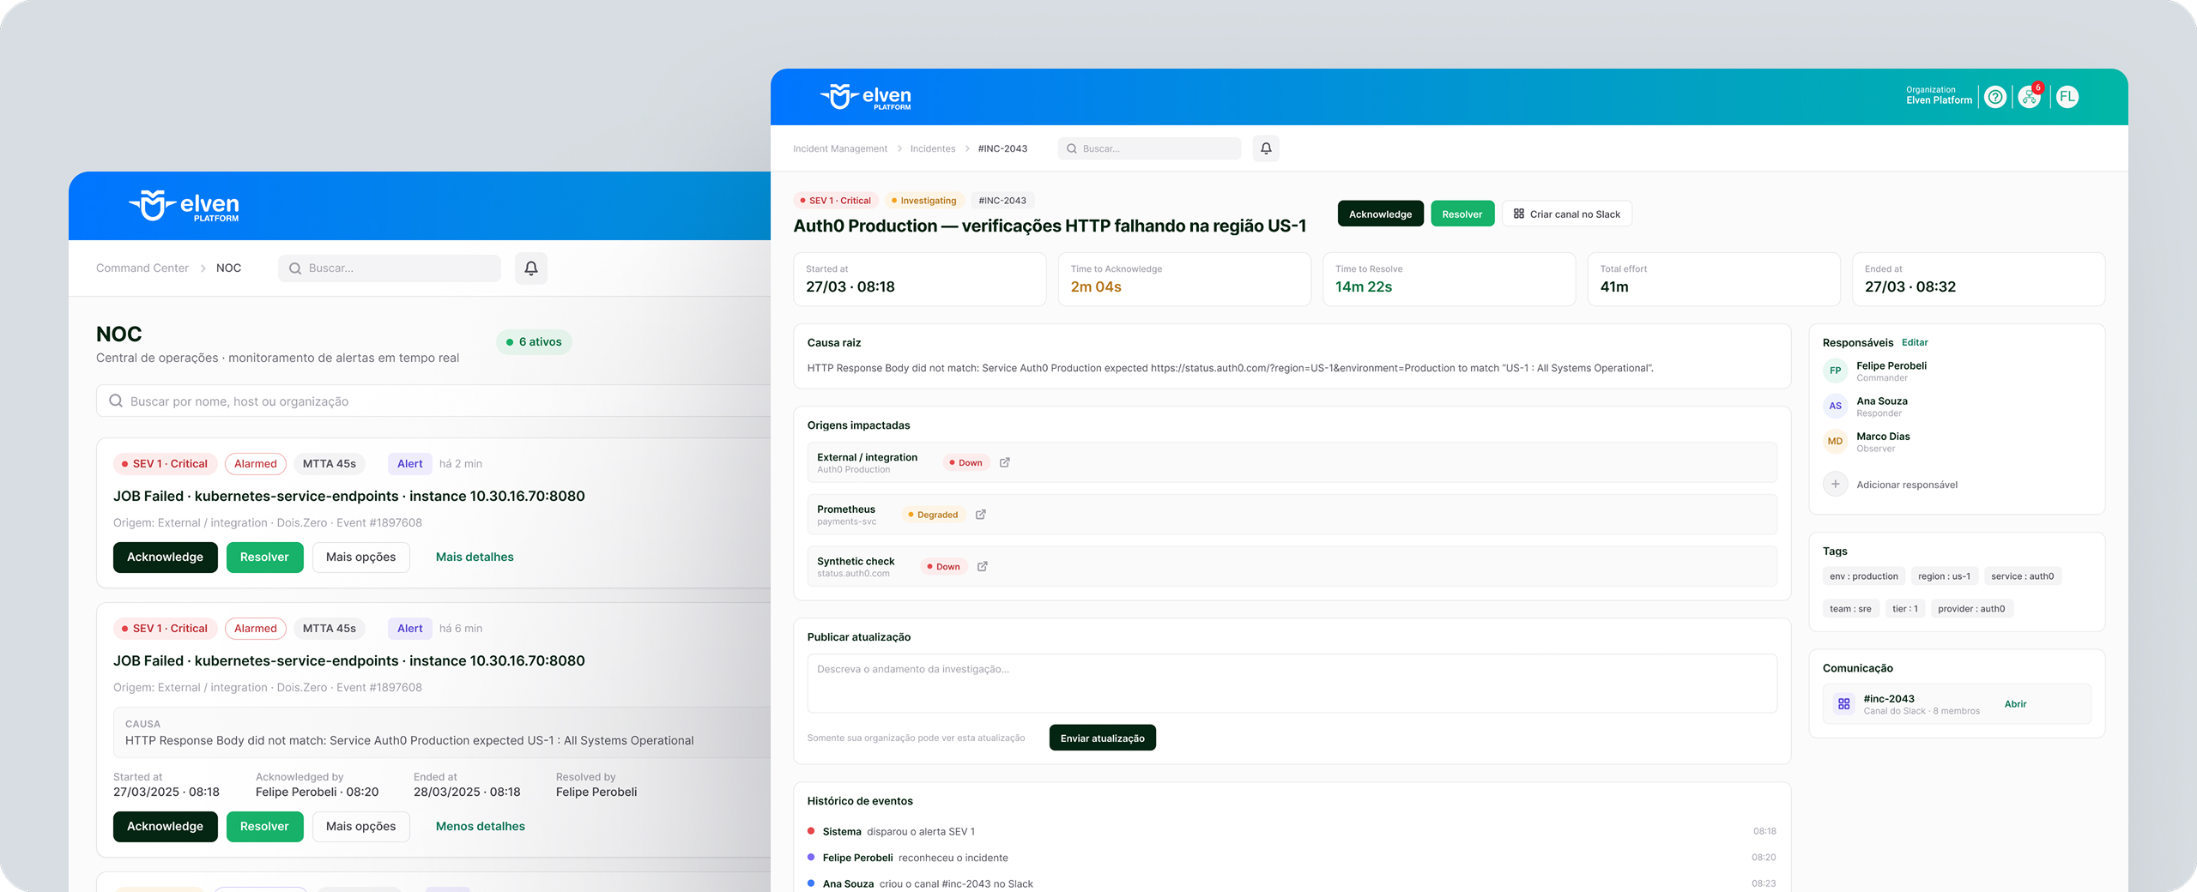Click the 'provider : auth0' tag
The image size is (2197, 892).
coord(1971,609)
